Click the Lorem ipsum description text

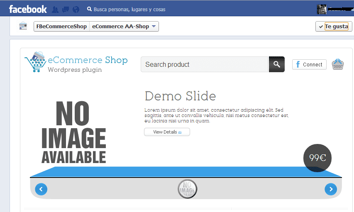[217, 115]
